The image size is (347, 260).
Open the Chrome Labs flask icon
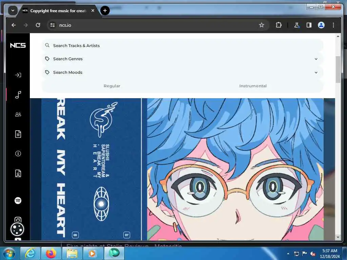coord(297,25)
